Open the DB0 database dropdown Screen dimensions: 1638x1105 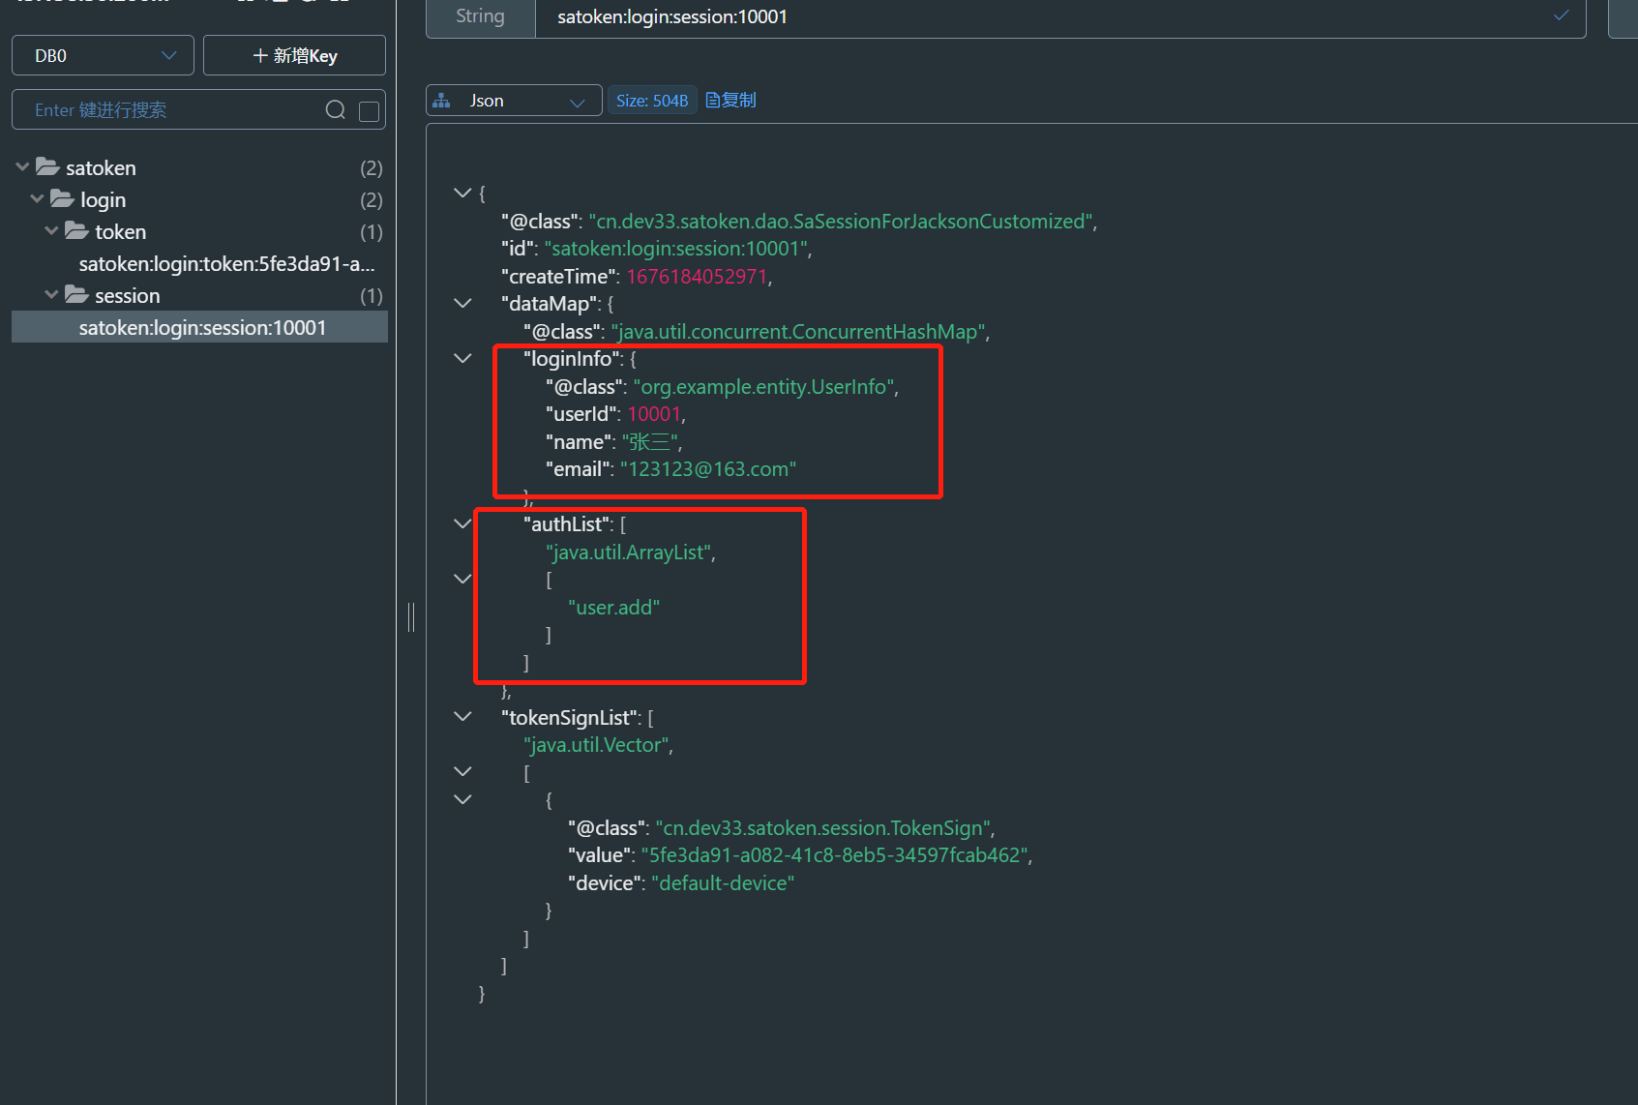103,55
